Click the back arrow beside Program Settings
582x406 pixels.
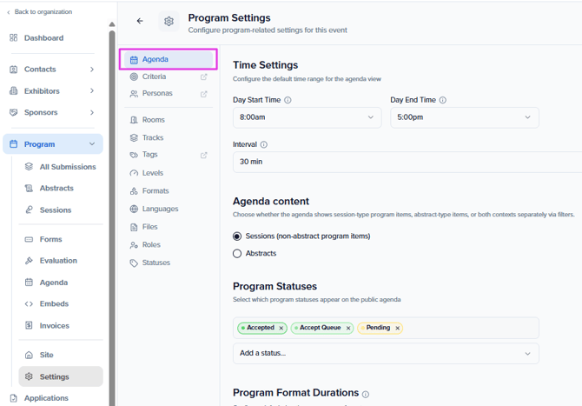pyautogui.click(x=140, y=21)
